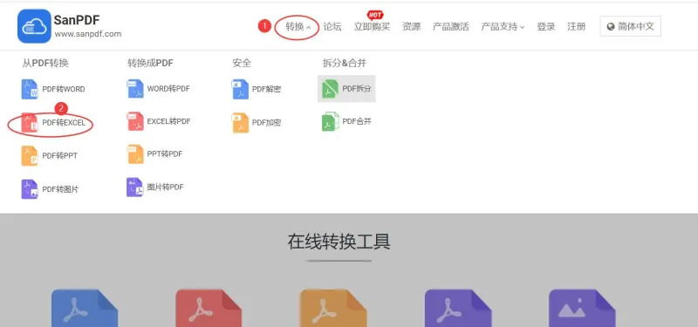Click the large blue PDF tool tile
The image size is (698, 327).
[85, 309]
